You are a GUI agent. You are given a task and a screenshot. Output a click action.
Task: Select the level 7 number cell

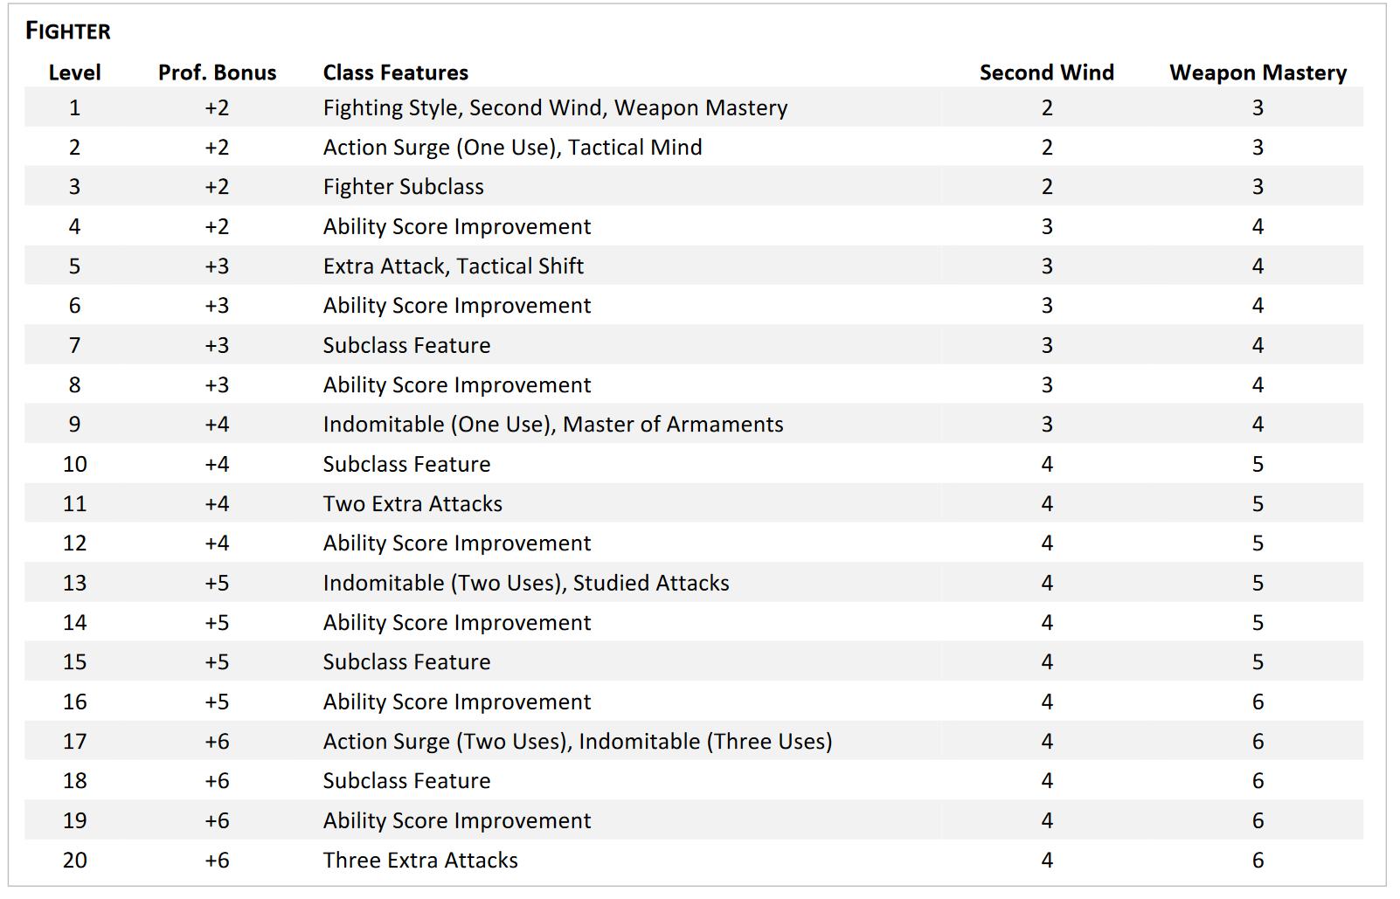(74, 345)
